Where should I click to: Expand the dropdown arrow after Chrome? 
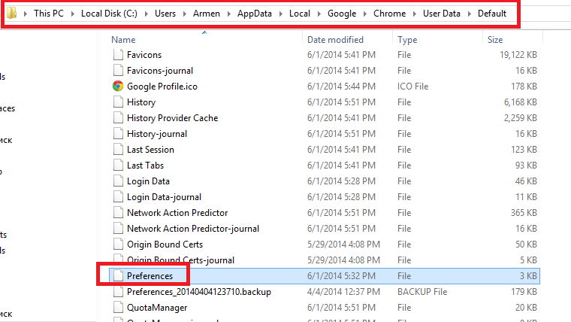tap(415, 14)
